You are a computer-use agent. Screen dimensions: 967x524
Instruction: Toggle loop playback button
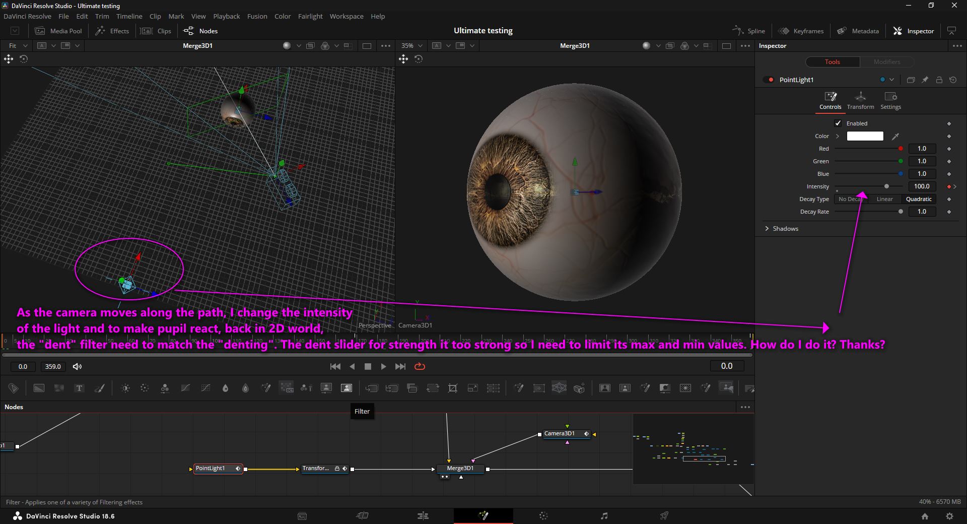pyautogui.click(x=420, y=366)
